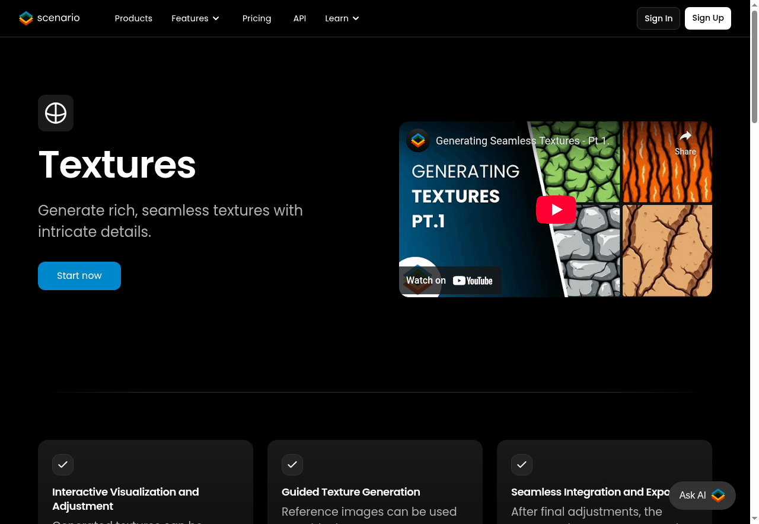The width and height of the screenshot is (759, 524).
Task: Click the video title Generating Seamless Textures
Action: point(522,141)
